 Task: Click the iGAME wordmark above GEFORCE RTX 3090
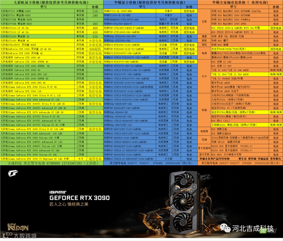tap(58, 192)
